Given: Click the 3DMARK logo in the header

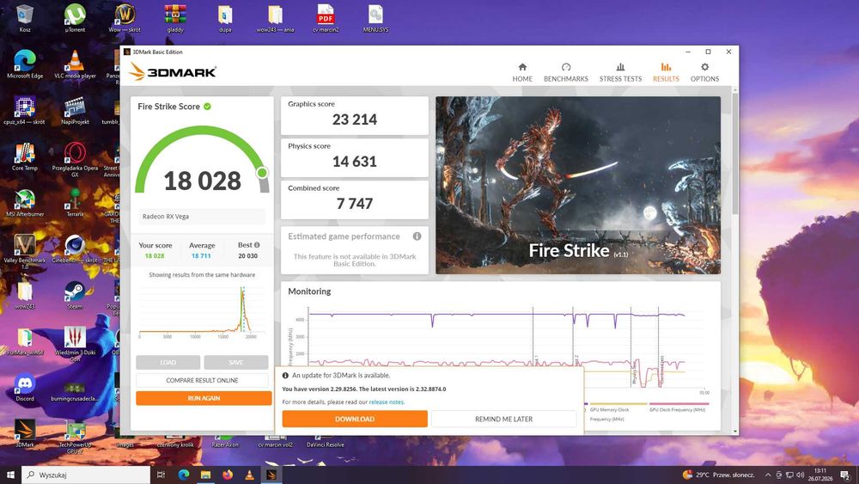Looking at the screenshot, I should pos(174,72).
